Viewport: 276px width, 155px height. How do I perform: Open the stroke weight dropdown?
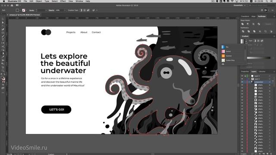coord(46,10)
